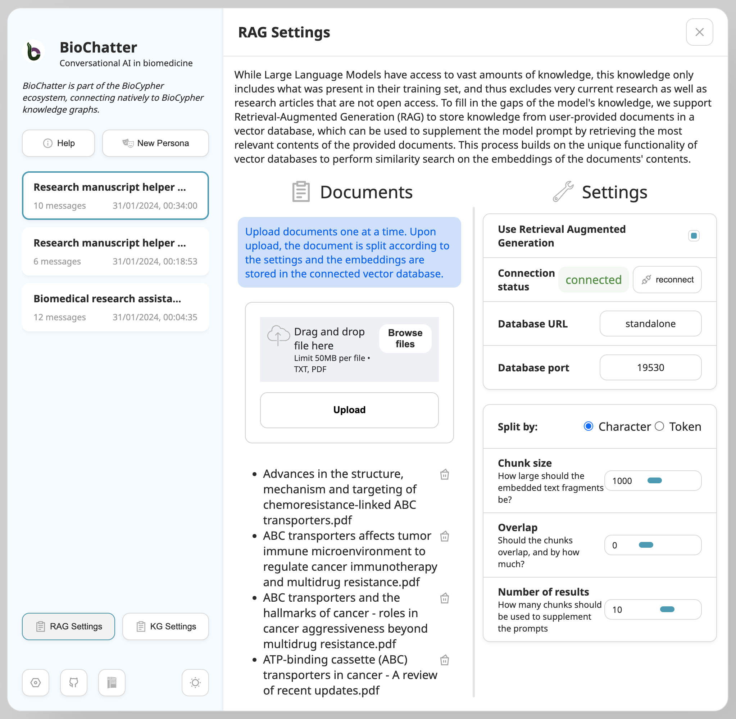This screenshot has width=736, height=719.
Task: Delete "Advances in the structure" document trash icon
Action: [x=445, y=474]
